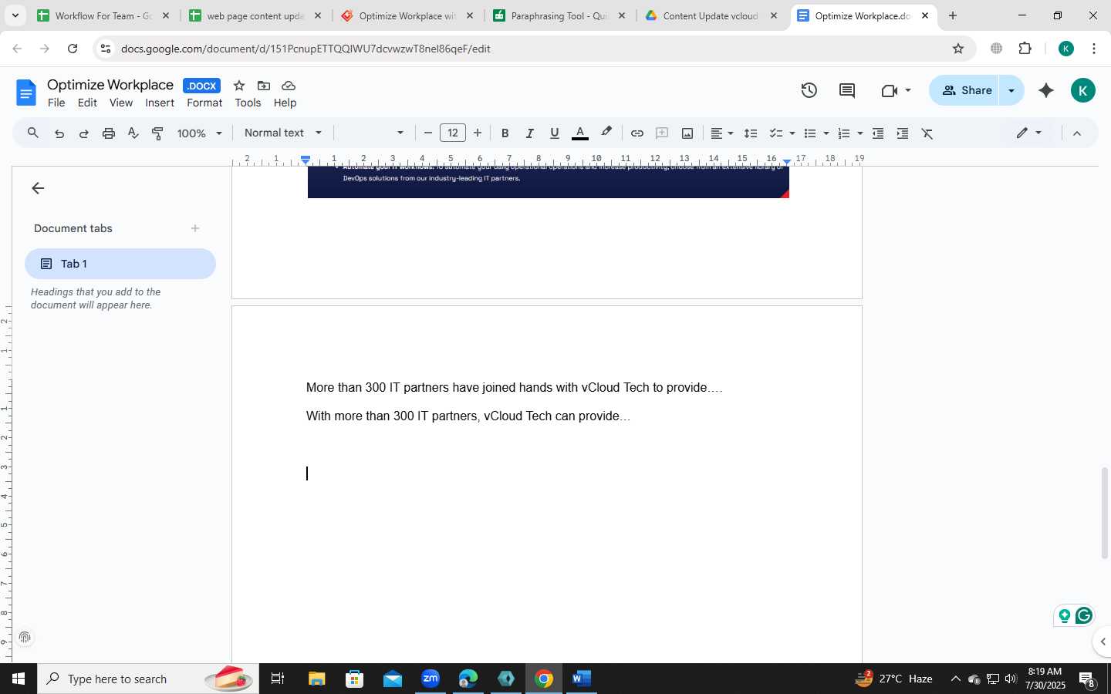Check the cloud document status icon

[289, 86]
